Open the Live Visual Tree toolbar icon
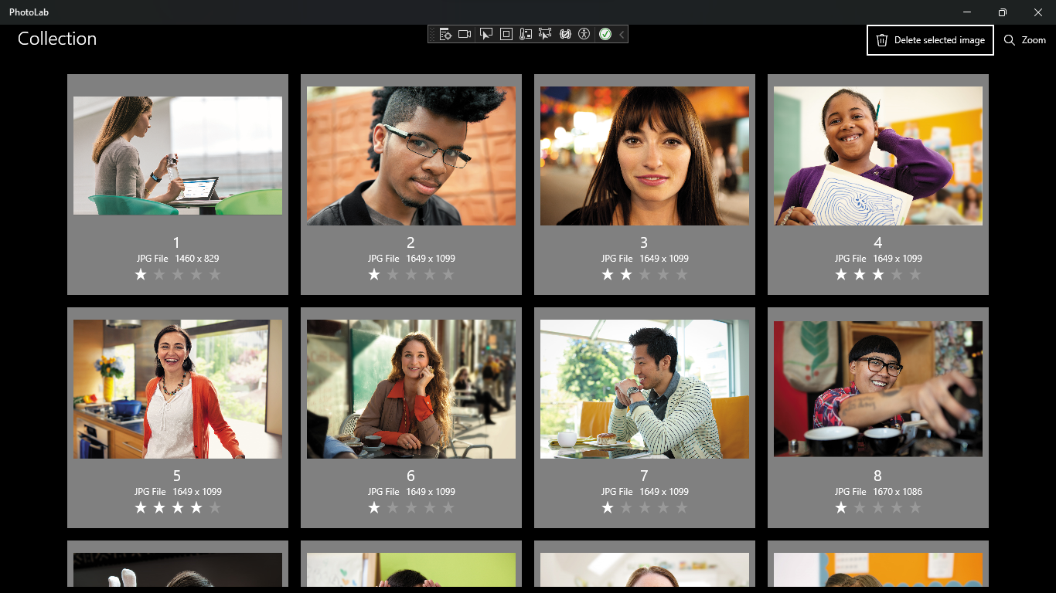 point(445,34)
